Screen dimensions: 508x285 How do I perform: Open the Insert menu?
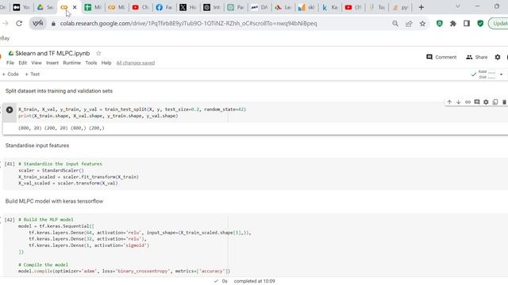point(52,63)
